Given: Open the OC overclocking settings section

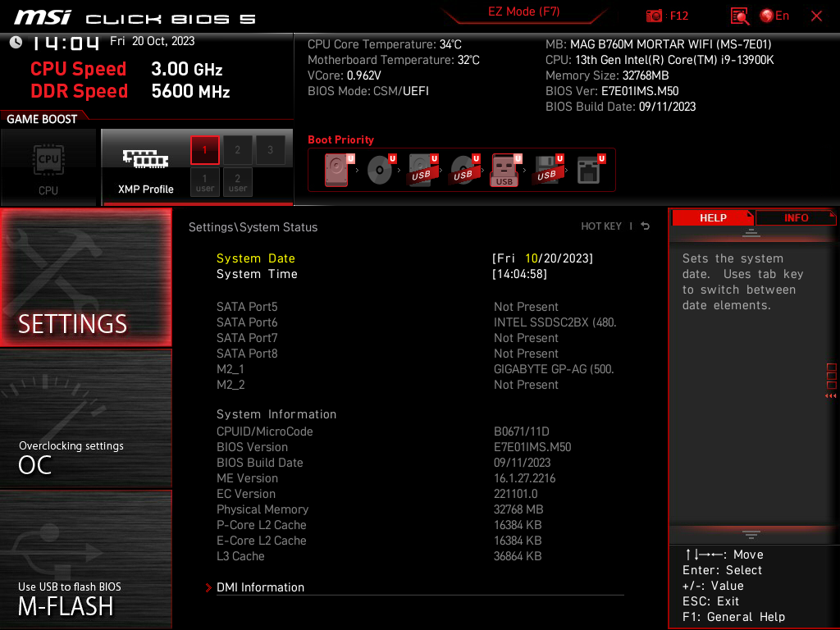Looking at the screenshot, I should coord(85,418).
